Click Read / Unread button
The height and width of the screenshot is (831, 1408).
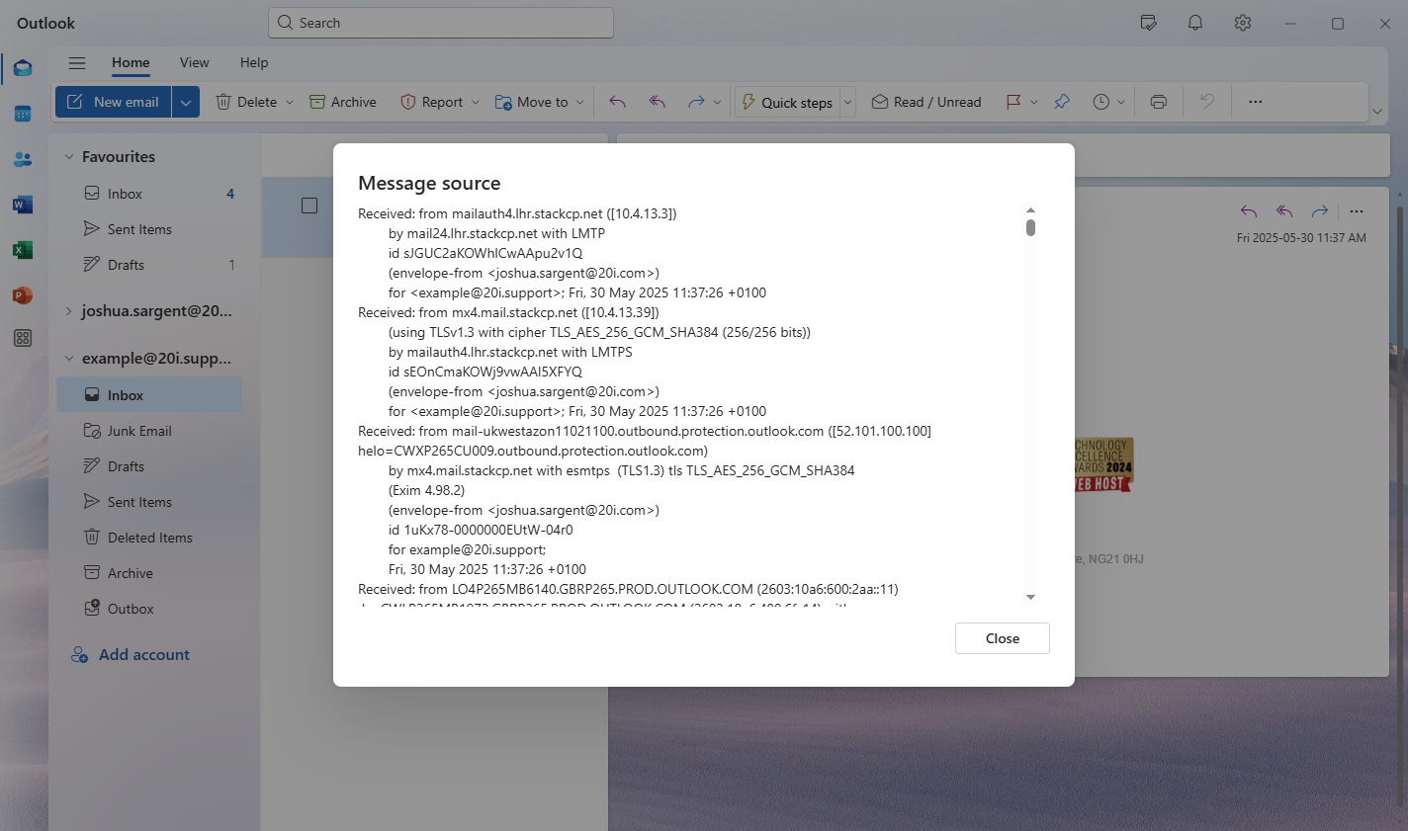click(926, 102)
